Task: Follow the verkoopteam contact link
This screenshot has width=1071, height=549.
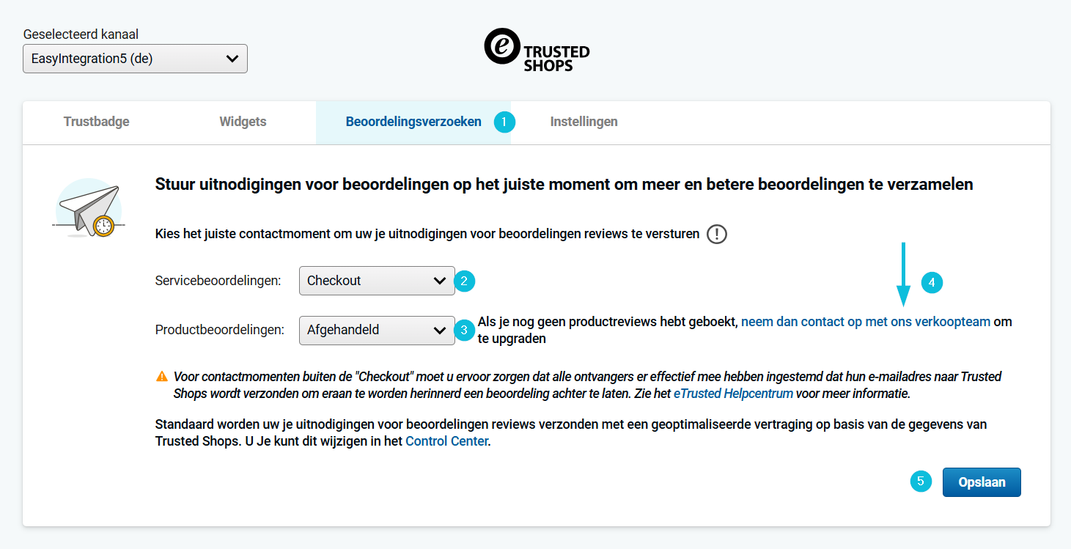Action: [x=866, y=322]
